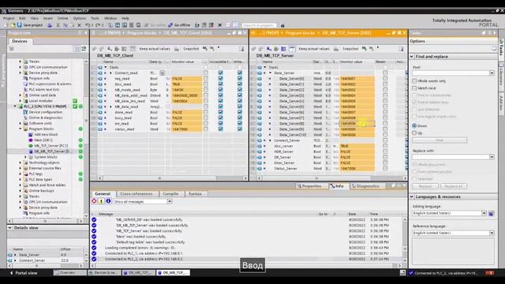Toggle Retain checkbox for Status_Server row

click(385, 168)
